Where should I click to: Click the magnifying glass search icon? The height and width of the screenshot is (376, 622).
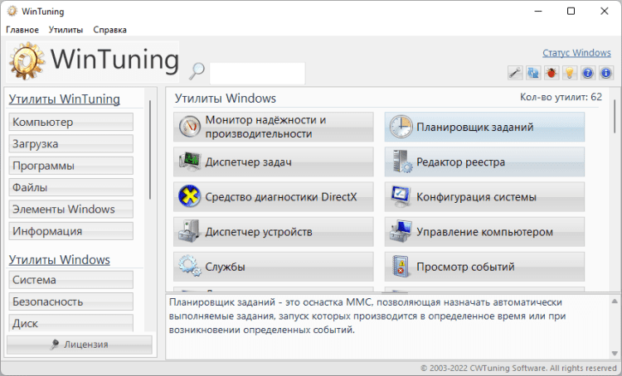[x=197, y=71]
